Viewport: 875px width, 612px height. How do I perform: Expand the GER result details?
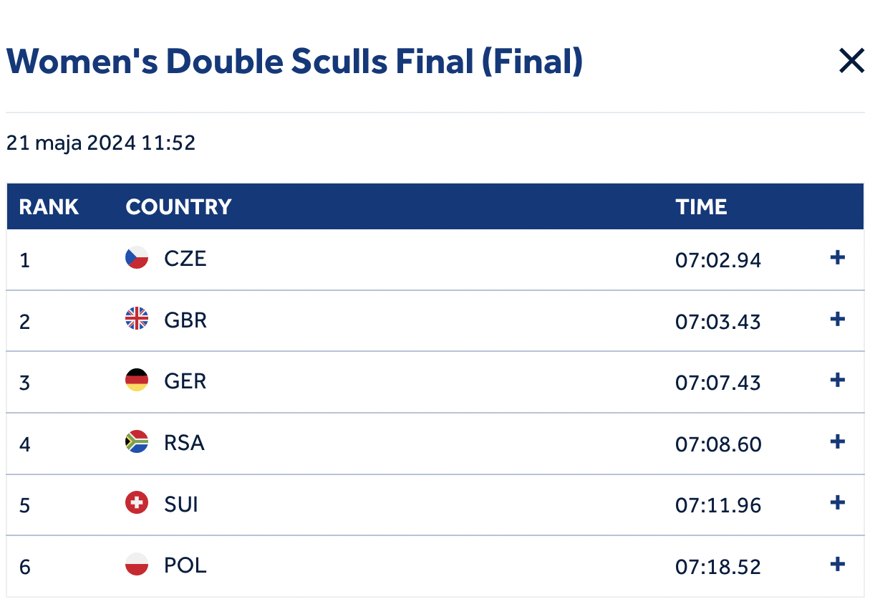[837, 381]
